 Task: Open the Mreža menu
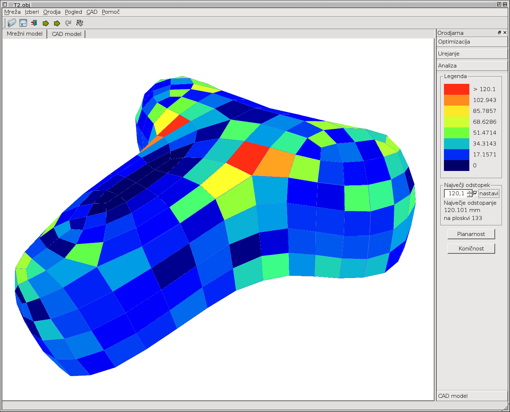point(12,12)
